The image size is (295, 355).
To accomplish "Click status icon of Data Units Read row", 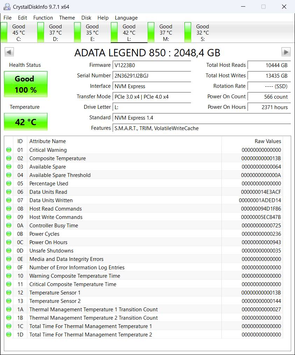I will tap(9, 192).
